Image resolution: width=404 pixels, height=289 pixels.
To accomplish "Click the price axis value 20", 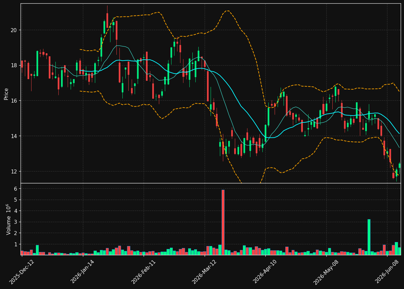I will pos(13,30).
